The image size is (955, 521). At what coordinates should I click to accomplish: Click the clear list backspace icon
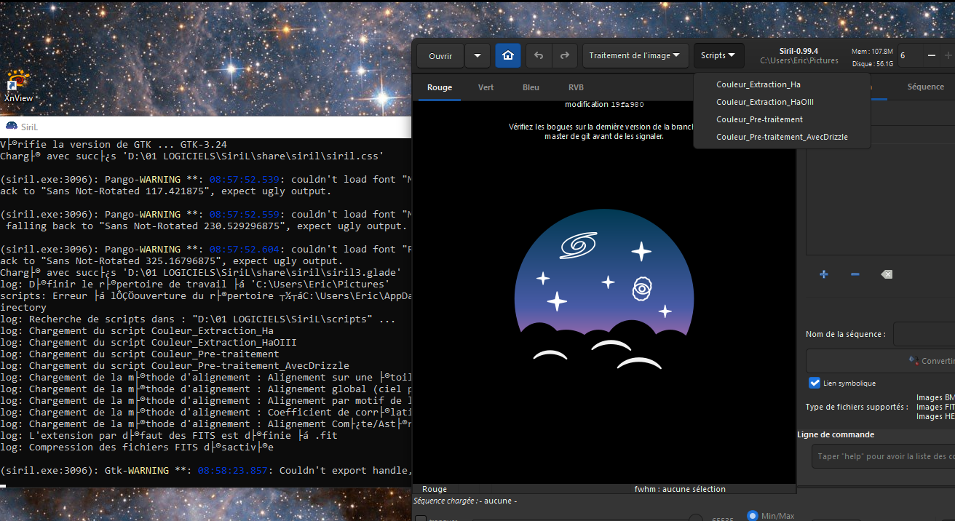tap(886, 274)
